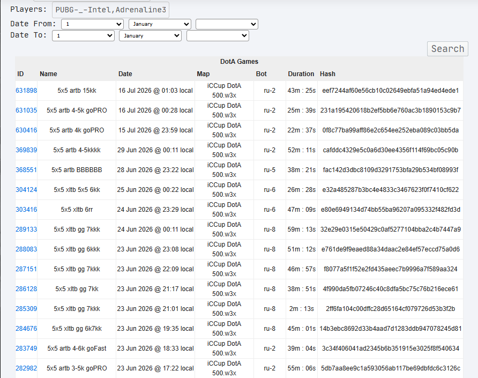This screenshot has width=478, height=378.
Task: Click hash starting with 231a19542061
Action: pyautogui.click(x=391, y=110)
